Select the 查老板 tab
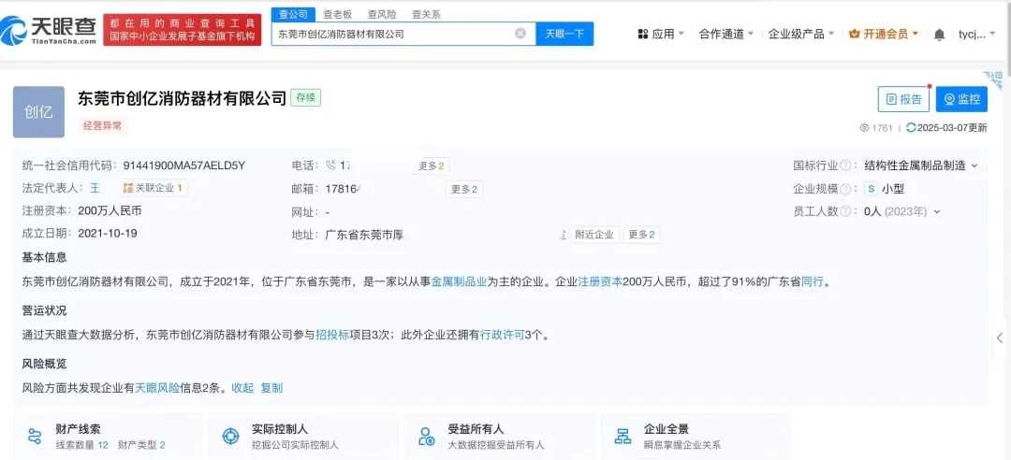1011x460 pixels. (338, 13)
